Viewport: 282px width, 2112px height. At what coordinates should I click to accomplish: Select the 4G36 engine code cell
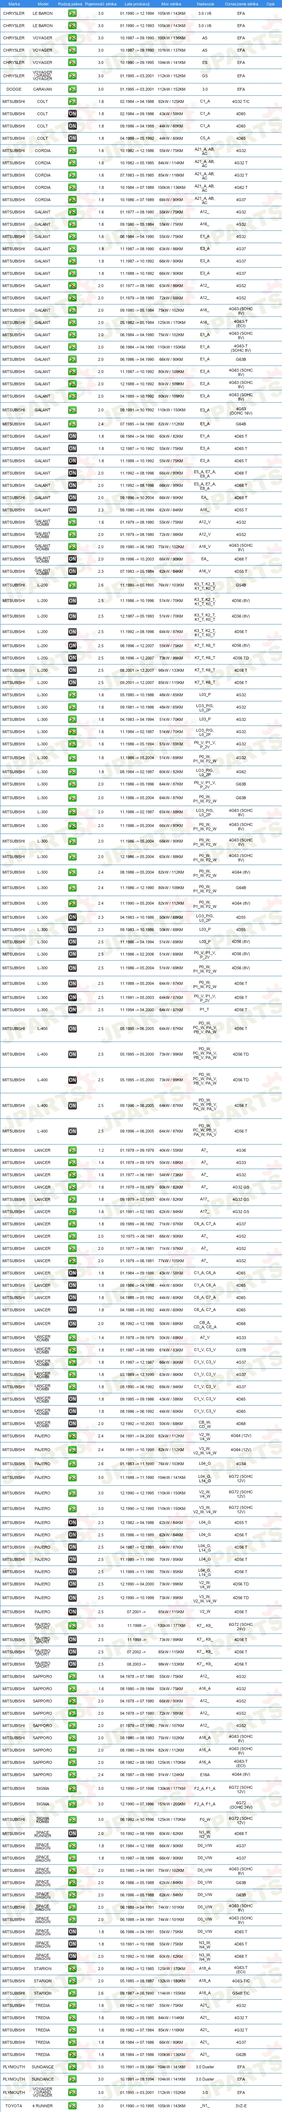pyautogui.click(x=241, y=1150)
